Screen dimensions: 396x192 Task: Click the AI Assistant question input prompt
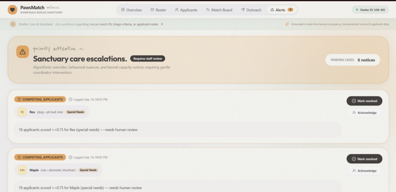(x=107, y=24)
